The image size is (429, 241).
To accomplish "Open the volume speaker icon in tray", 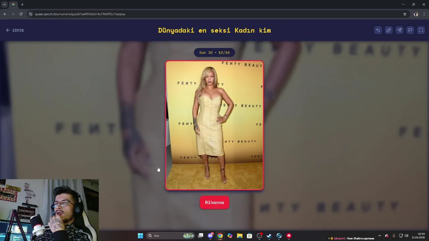I will coord(407,236).
